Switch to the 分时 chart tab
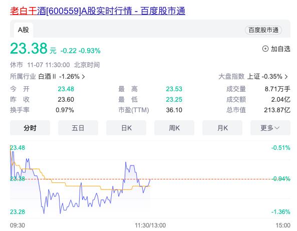Screen dimensions: 297x231 point(30,128)
